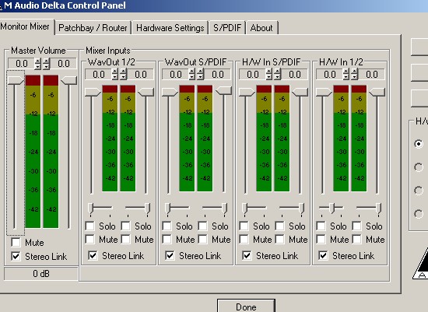Solo the left channel of H/W In S/PDIF
428x312 pixels.
(x=244, y=226)
